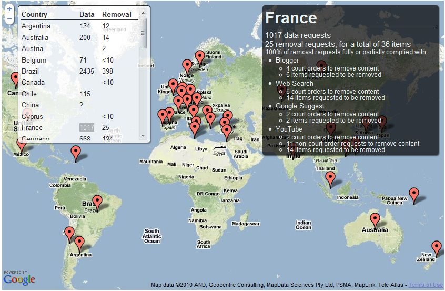Zoom out of the map
This screenshot has width=445, height=291.
tap(9, 19)
